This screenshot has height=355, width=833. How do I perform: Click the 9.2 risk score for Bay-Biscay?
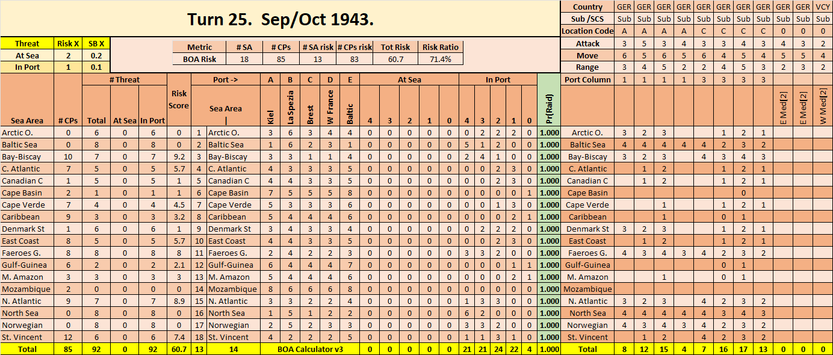[179, 156]
